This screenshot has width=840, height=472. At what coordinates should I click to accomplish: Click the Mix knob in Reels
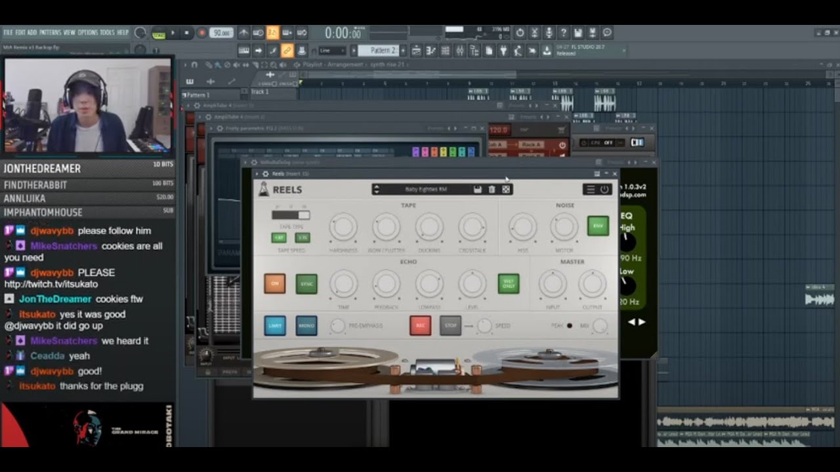[600, 326]
